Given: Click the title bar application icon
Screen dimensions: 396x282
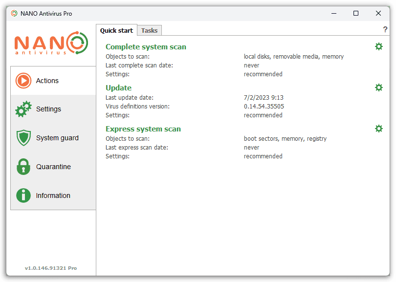Looking at the screenshot, I should point(14,13).
